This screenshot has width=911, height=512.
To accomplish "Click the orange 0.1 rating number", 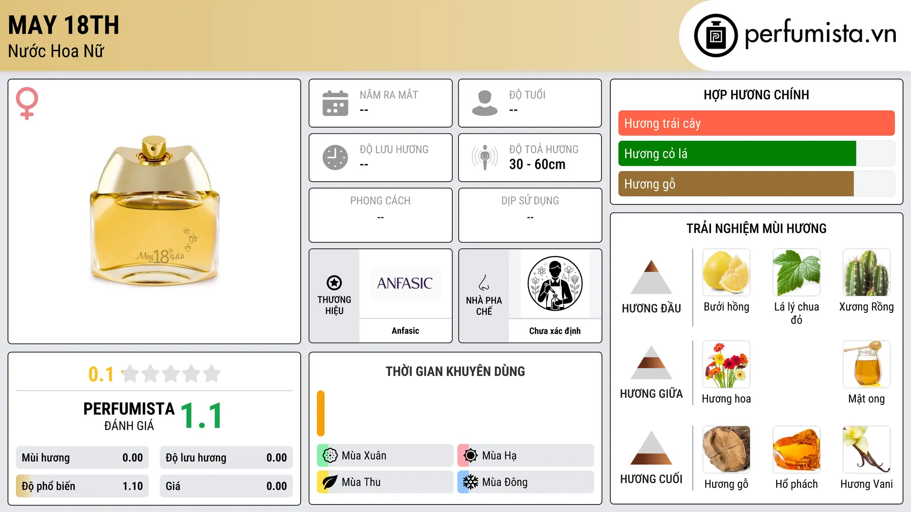I will tap(101, 374).
